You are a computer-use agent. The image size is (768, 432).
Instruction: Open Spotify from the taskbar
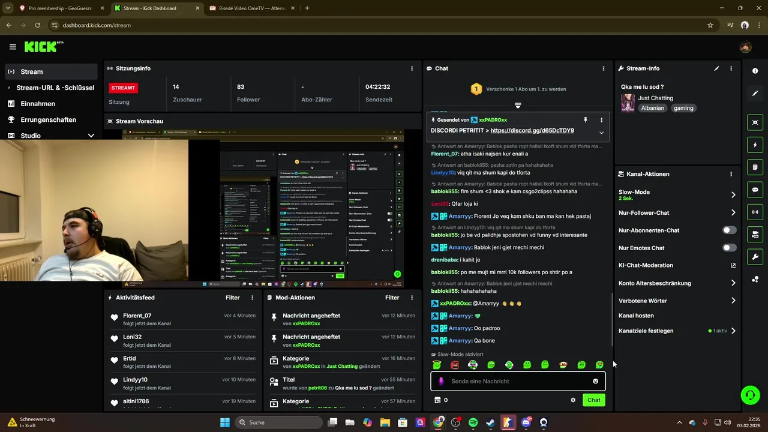473,422
